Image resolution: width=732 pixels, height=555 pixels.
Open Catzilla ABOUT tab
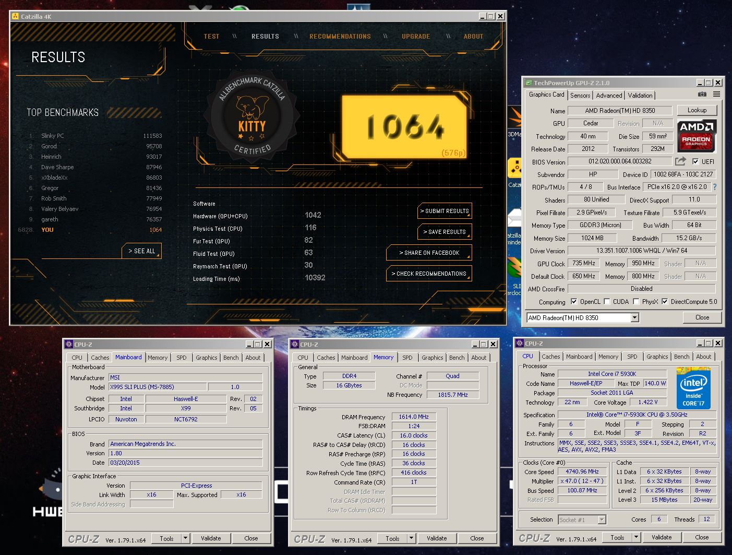[x=473, y=37]
